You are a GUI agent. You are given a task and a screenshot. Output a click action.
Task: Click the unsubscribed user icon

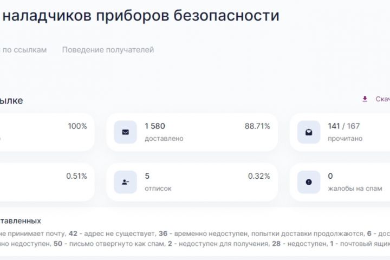[x=125, y=182]
